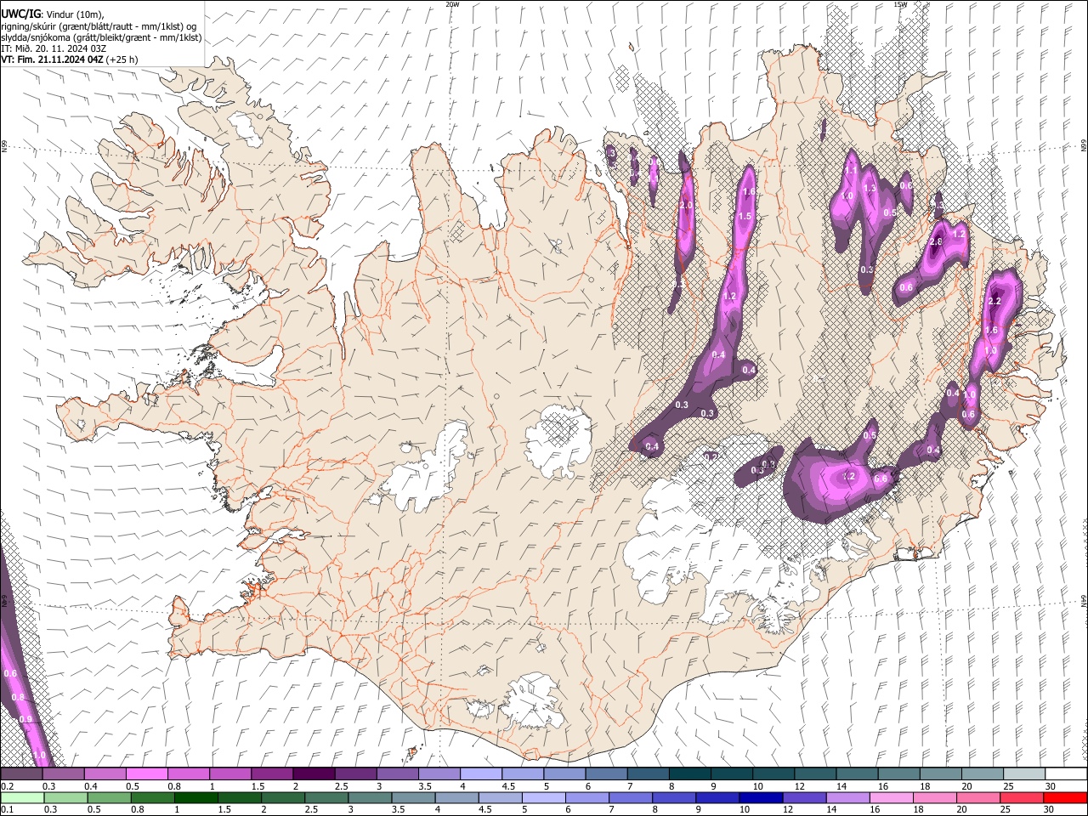Screen dimensions: 1088x816
Task: Click the 15W longitude label
Action: tap(900, 4)
